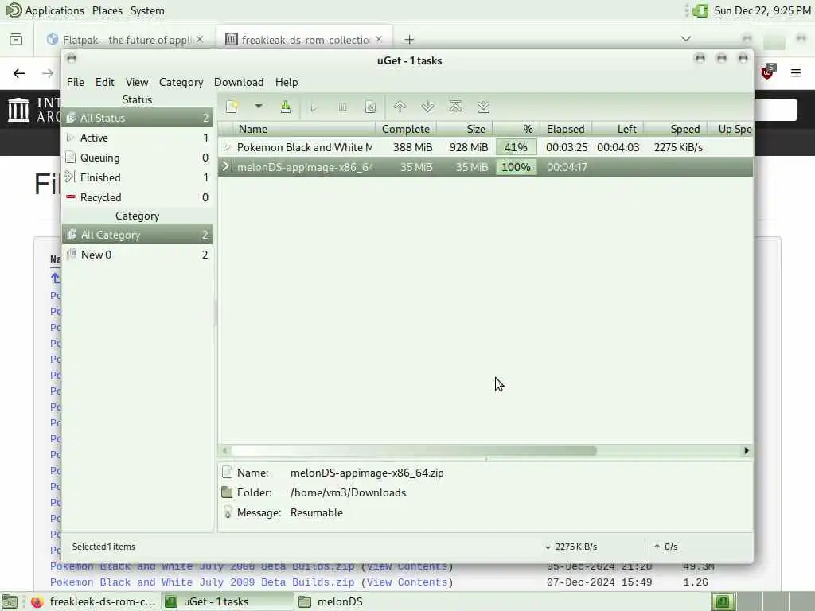Click the horizontal scrollbar in download list
This screenshot has height=611, width=815.
[413, 450]
